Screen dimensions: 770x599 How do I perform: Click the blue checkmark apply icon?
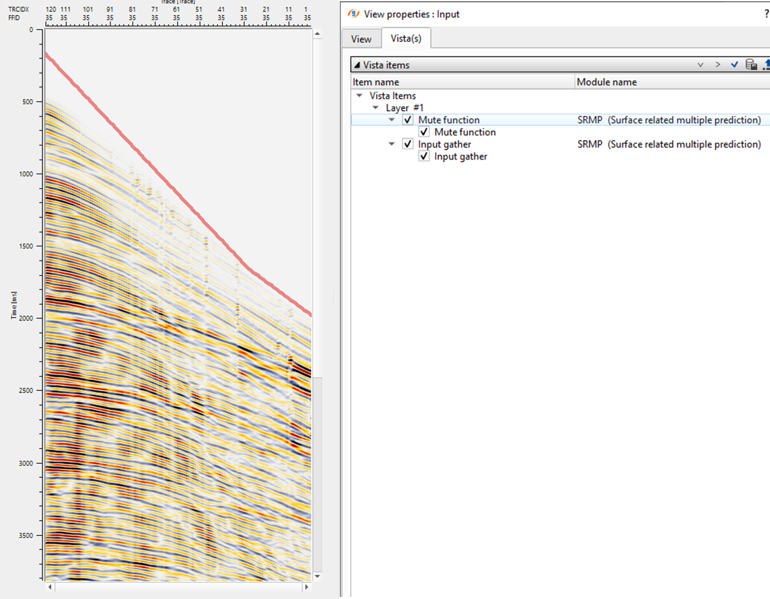click(x=734, y=65)
